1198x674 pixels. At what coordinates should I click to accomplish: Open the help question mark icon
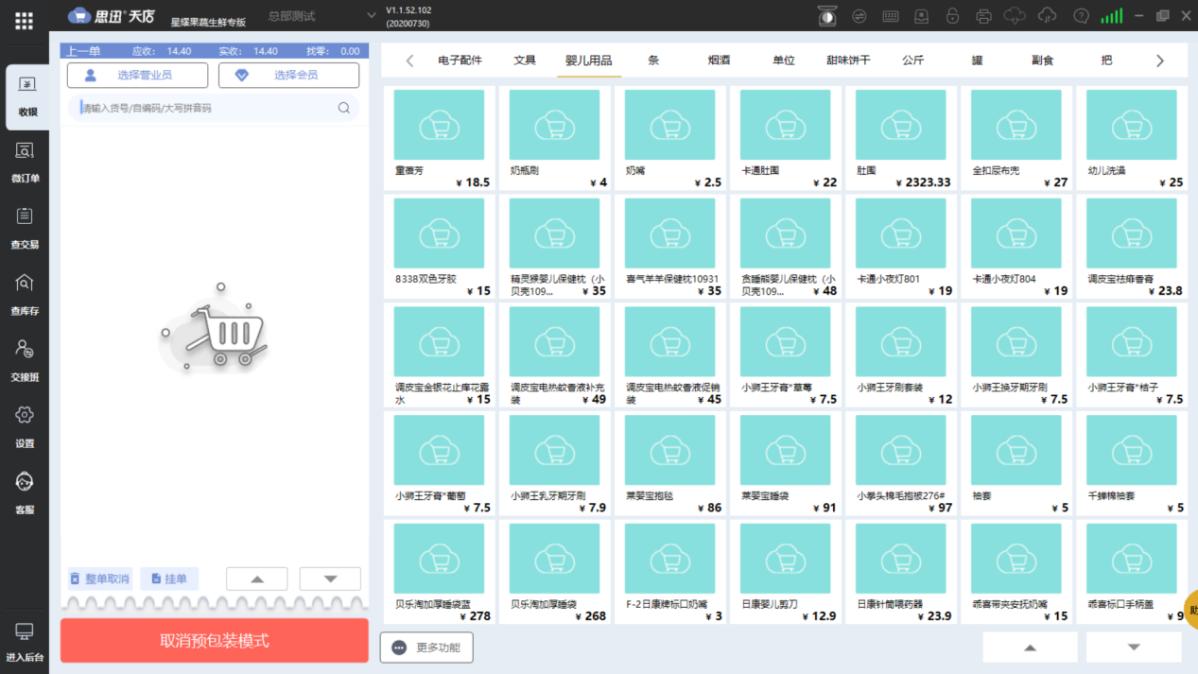(x=1081, y=16)
